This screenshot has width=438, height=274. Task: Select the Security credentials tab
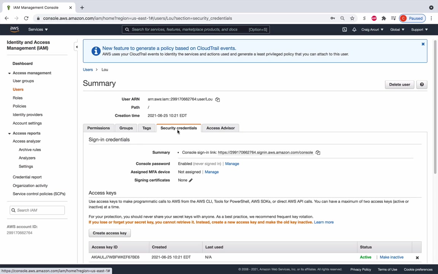point(178,128)
